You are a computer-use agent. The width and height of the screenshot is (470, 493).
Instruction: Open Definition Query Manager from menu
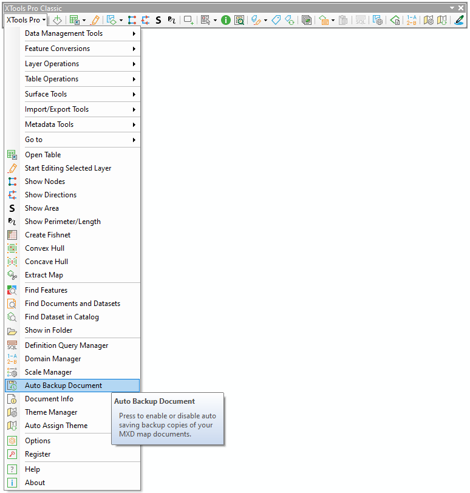pyautogui.click(x=72, y=345)
